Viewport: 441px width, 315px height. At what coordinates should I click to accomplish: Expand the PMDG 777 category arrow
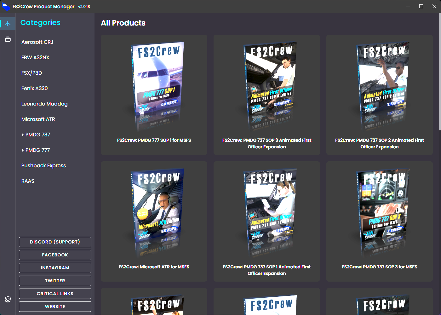pos(23,150)
